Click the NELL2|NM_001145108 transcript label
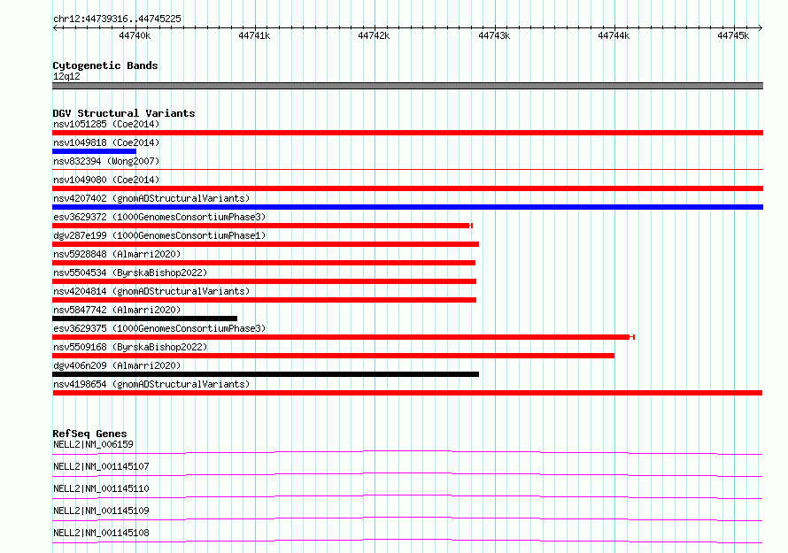The height and width of the screenshot is (553, 788). [101, 533]
